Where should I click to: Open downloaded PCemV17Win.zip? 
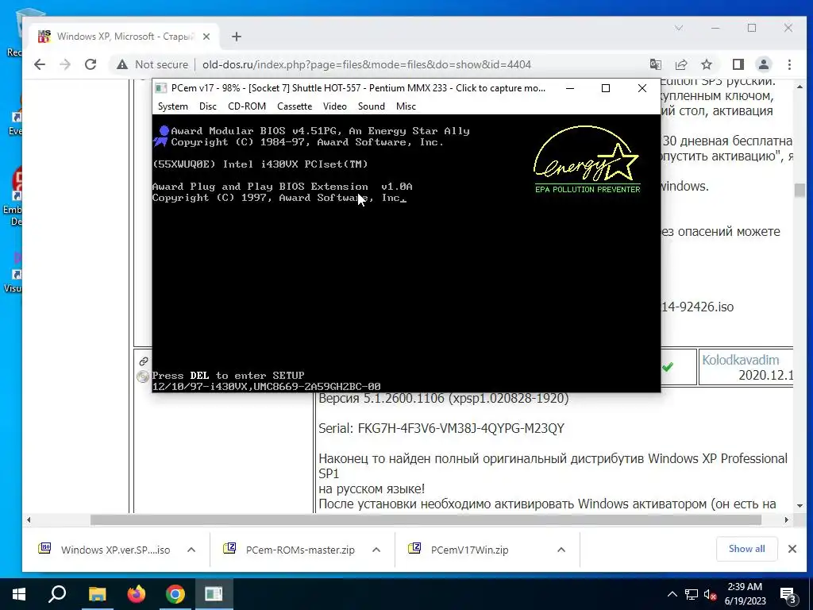(x=459, y=550)
